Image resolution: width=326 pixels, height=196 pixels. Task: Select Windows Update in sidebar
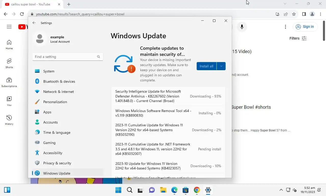point(67,173)
